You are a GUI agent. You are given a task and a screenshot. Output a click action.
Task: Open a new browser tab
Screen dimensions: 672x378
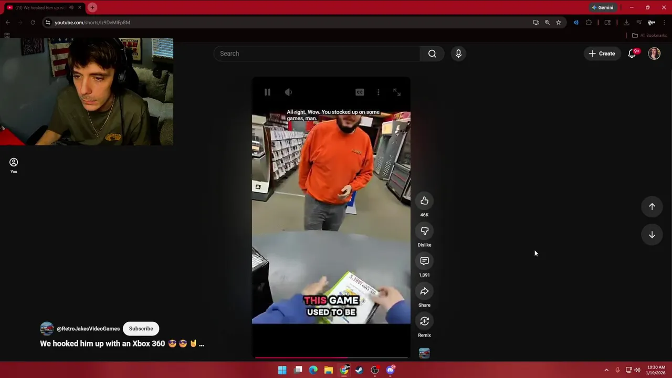92,7
